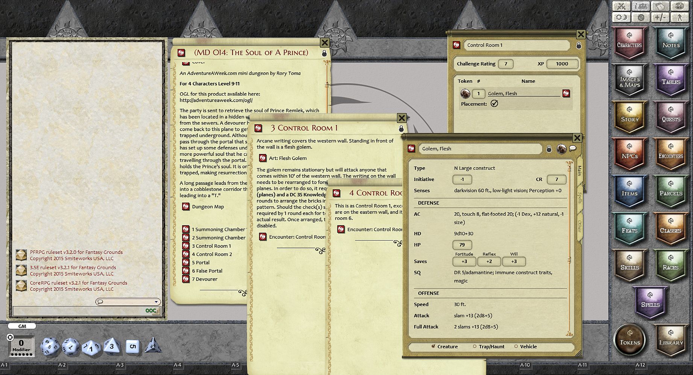Open the Quests sidebar shield
The width and height of the screenshot is (693, 375).
click(671, 117)
